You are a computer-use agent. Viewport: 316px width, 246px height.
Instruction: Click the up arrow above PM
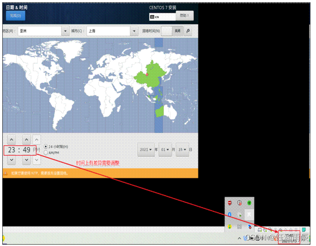pyautogui.click(x=36, y=140)
